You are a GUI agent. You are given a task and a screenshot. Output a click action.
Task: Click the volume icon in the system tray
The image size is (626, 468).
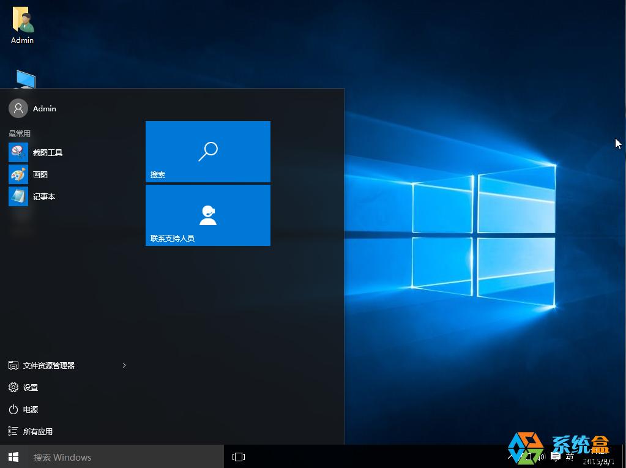coord(541,456)
